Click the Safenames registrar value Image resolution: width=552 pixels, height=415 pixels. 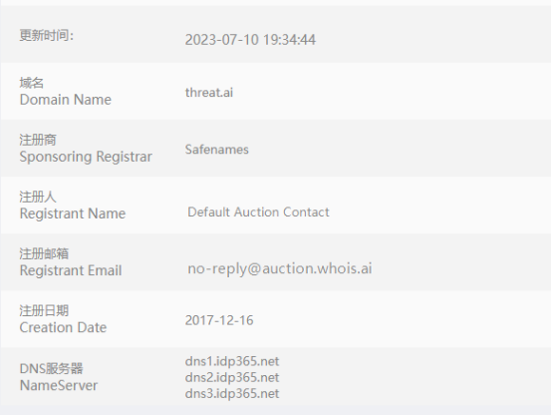217,150
